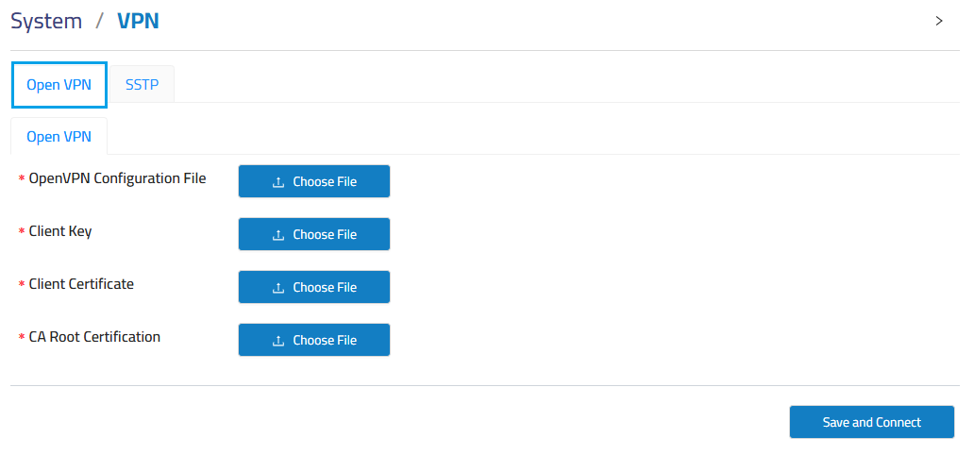The image size is (974, 455).
Task: Click upload icon in Client Key row
Action: [278, 235]
